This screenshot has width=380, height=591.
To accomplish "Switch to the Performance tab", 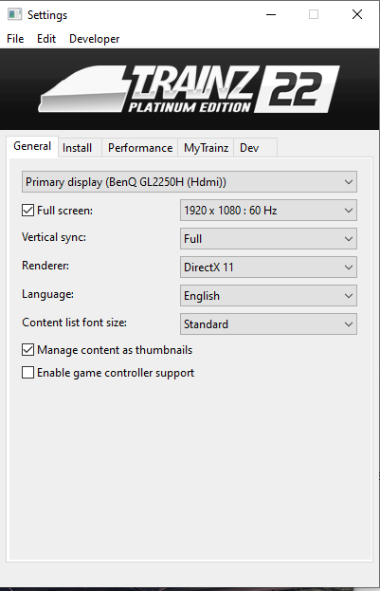I will (140, 148).
